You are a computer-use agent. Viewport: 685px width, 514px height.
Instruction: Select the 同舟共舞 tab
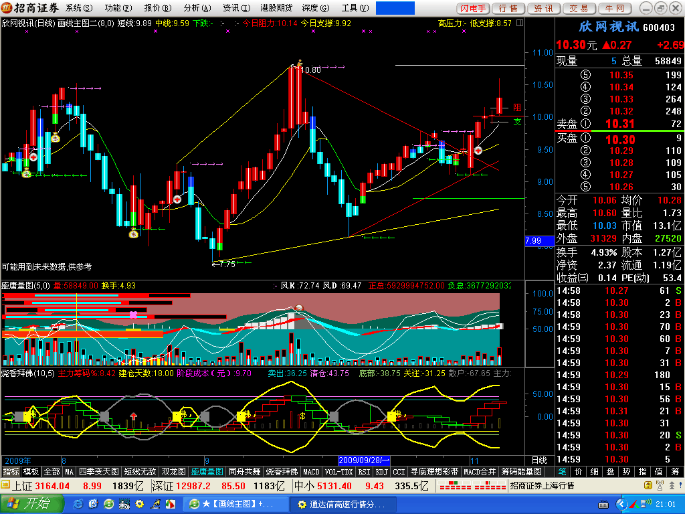point(245,472)
